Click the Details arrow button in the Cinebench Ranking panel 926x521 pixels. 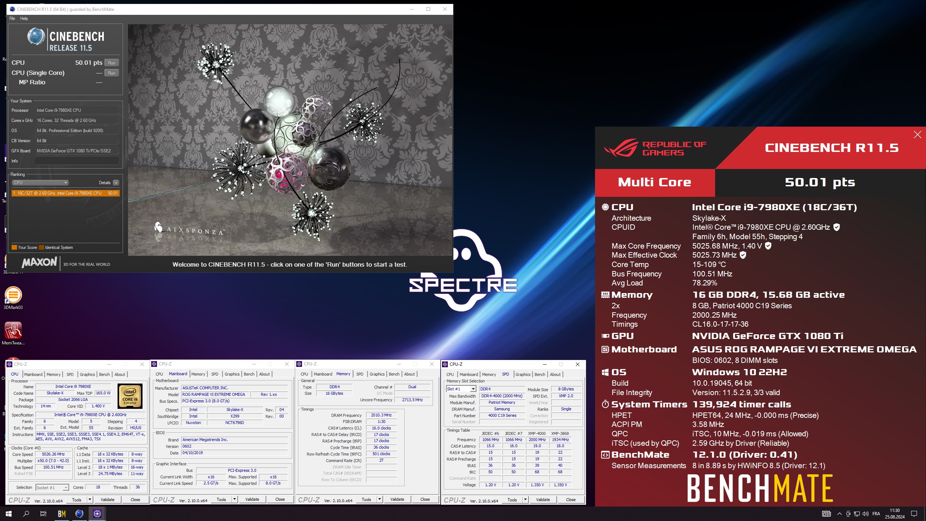116,183
